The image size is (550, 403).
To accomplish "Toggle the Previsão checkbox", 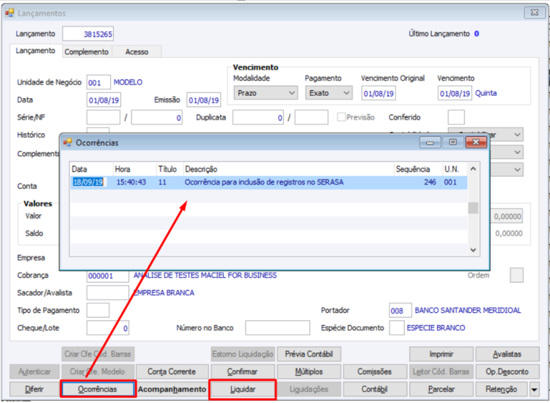I will pyautogui.click(x=341, y=117).
